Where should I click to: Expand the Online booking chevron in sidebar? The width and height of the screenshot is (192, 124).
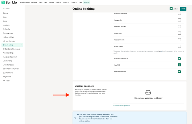coord(22,45)
